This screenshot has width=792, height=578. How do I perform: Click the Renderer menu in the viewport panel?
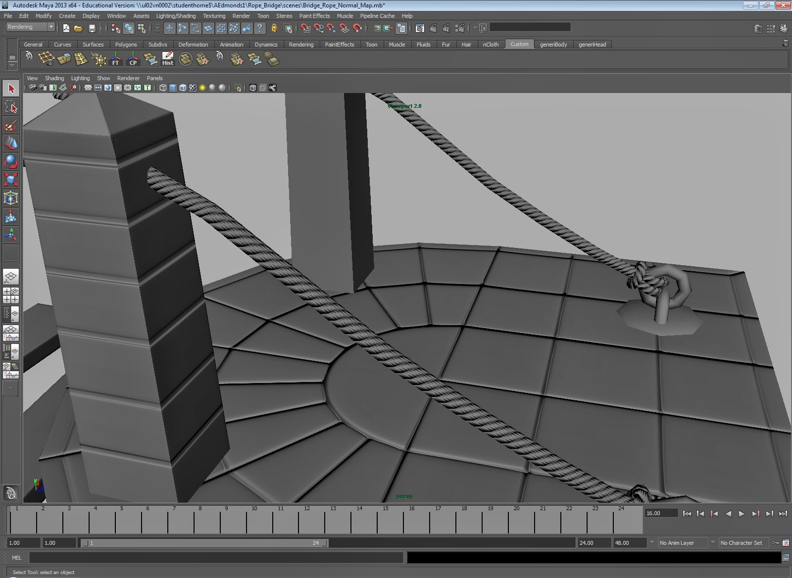point(128,78)
